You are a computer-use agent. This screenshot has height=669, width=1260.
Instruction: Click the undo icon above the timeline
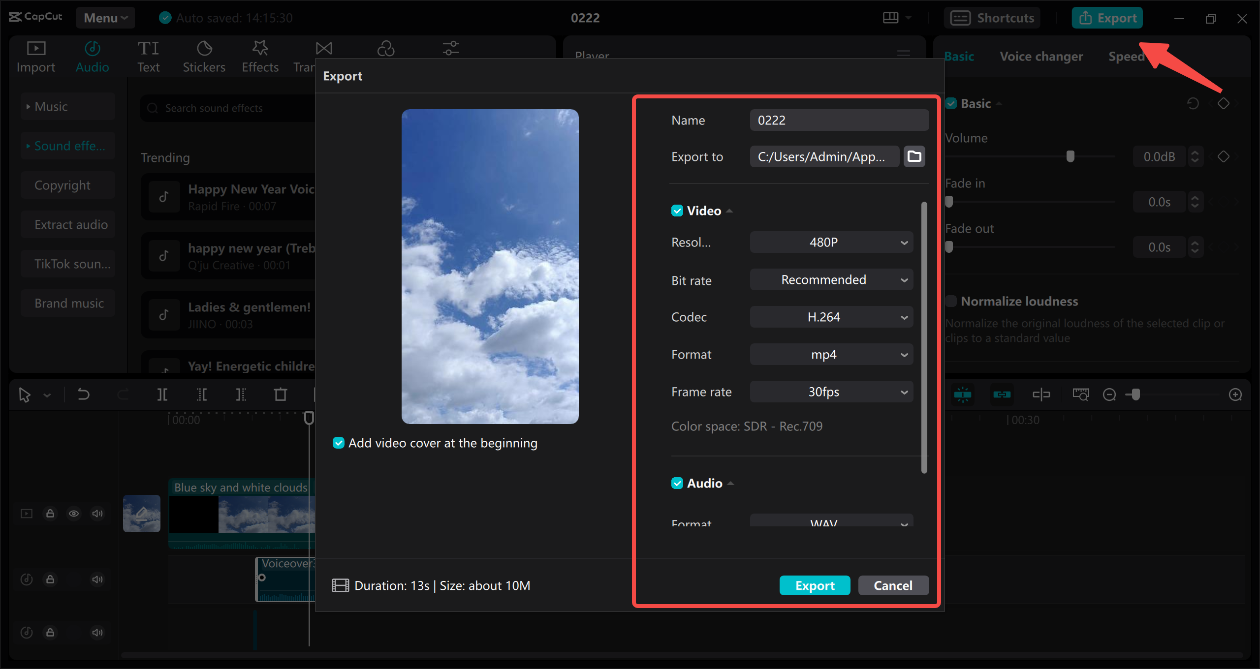pyautogui.click(x=83, y=394)
